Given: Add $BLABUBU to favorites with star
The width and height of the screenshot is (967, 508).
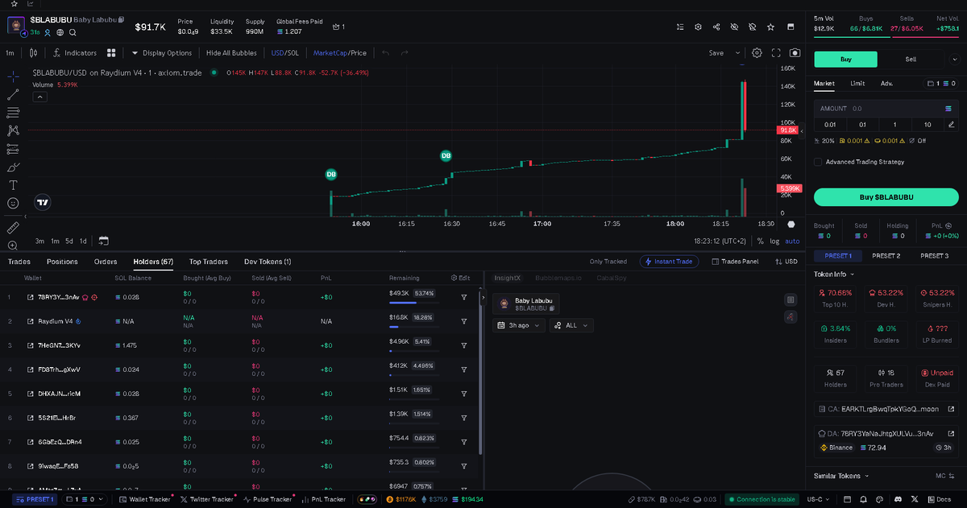Looking at the screenshot, I should pos(771,27).
